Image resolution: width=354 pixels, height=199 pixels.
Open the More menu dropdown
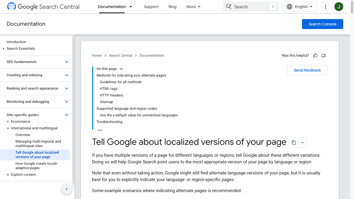click(x=194, y=7)
